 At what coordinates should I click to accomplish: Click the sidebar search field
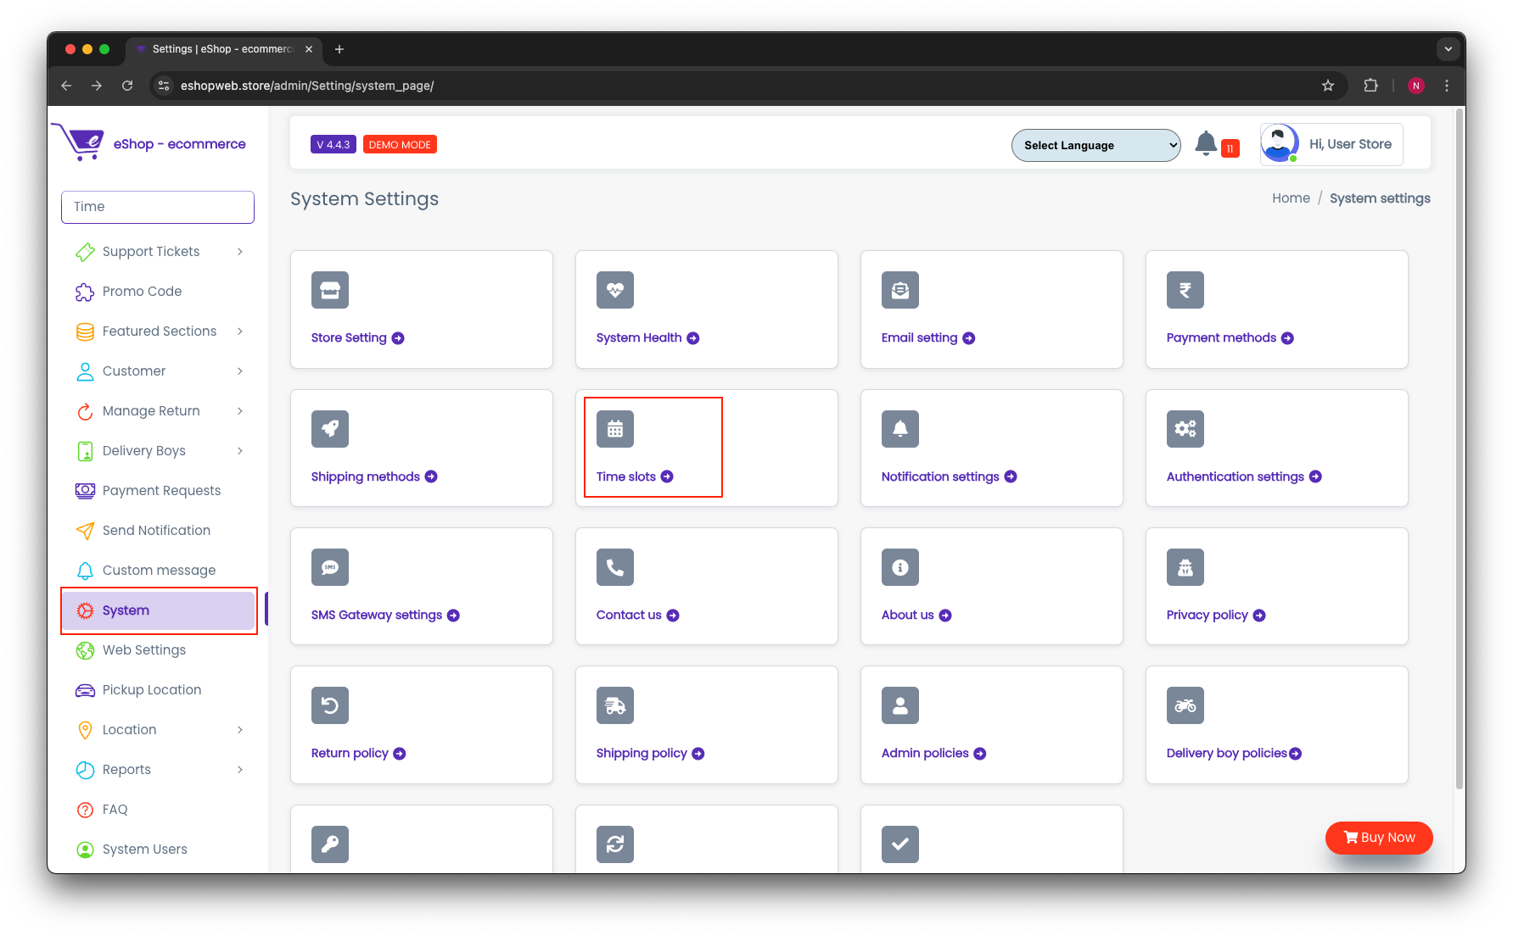click(x=158, y=207)
